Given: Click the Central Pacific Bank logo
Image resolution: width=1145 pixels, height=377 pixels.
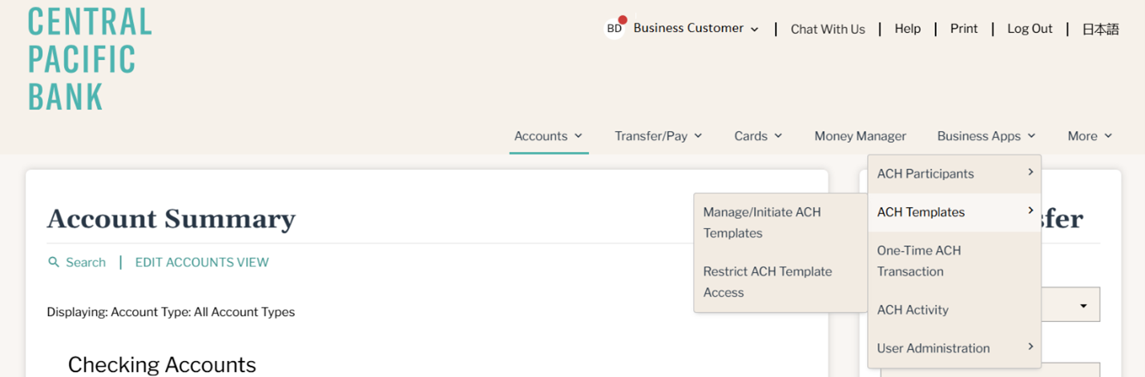Looking at the screenshot, I should [x=90, y=59].
